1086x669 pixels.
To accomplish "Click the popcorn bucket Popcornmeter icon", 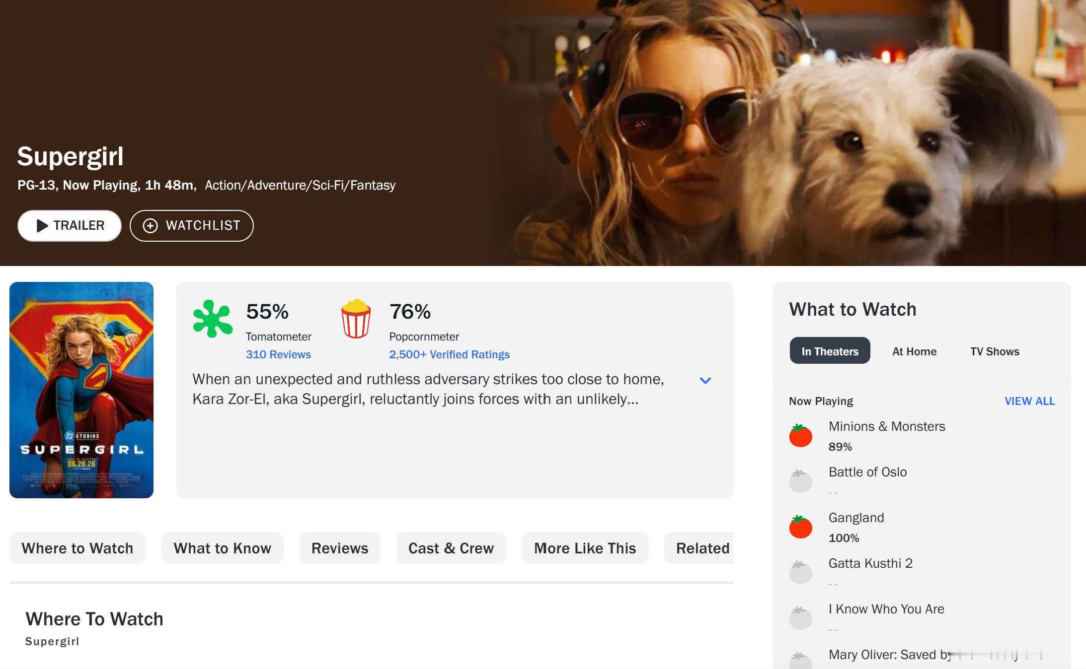I will point(356,319).
